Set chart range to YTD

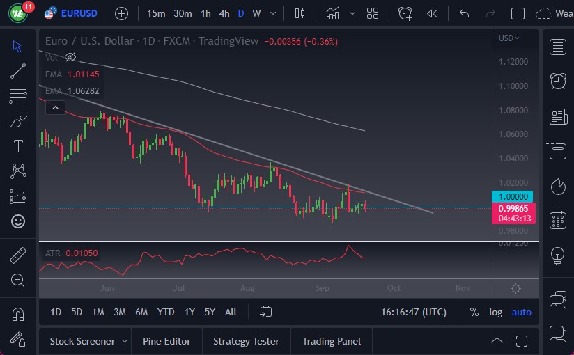(166, 312)
